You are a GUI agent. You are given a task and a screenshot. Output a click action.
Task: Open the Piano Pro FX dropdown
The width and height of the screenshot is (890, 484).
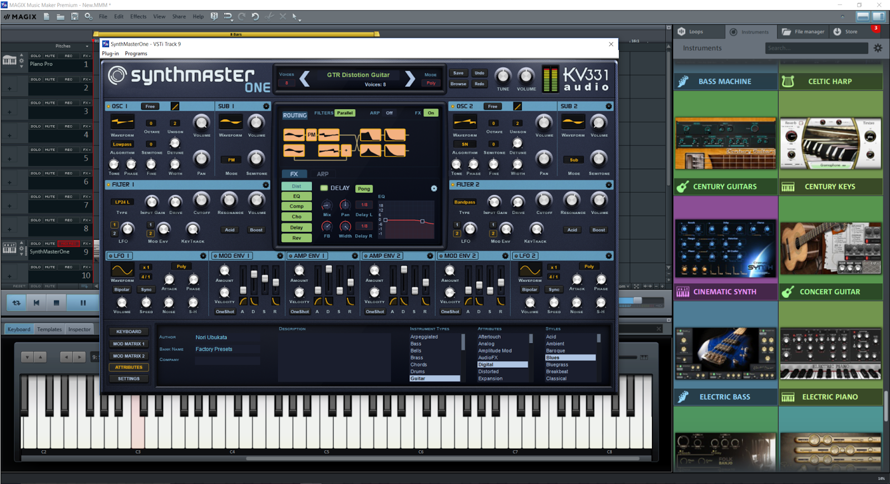86,56
